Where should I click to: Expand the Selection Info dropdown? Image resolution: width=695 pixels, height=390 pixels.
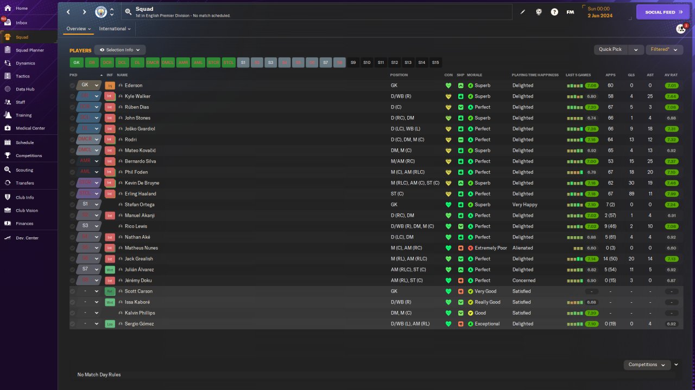coord(120,50)
